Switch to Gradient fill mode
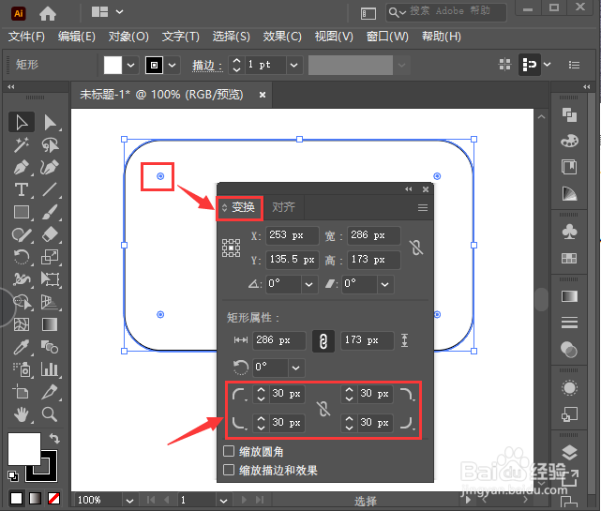This screenshot has width=601, height=511. pyautogui.click(x=36, y=499)
